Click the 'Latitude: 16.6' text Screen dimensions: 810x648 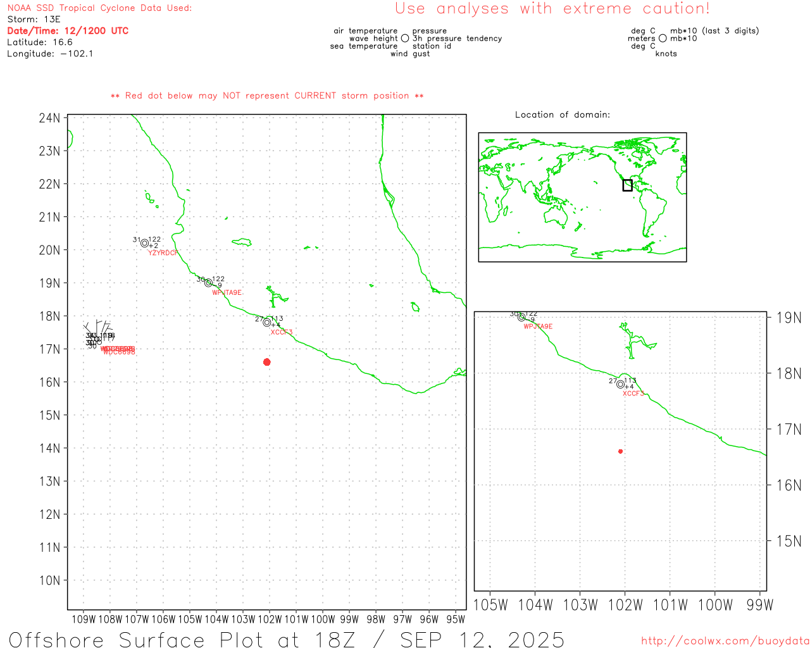(40, 42)
